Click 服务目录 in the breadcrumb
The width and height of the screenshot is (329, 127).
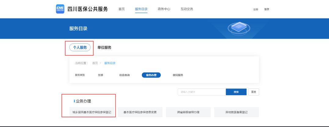110,63
